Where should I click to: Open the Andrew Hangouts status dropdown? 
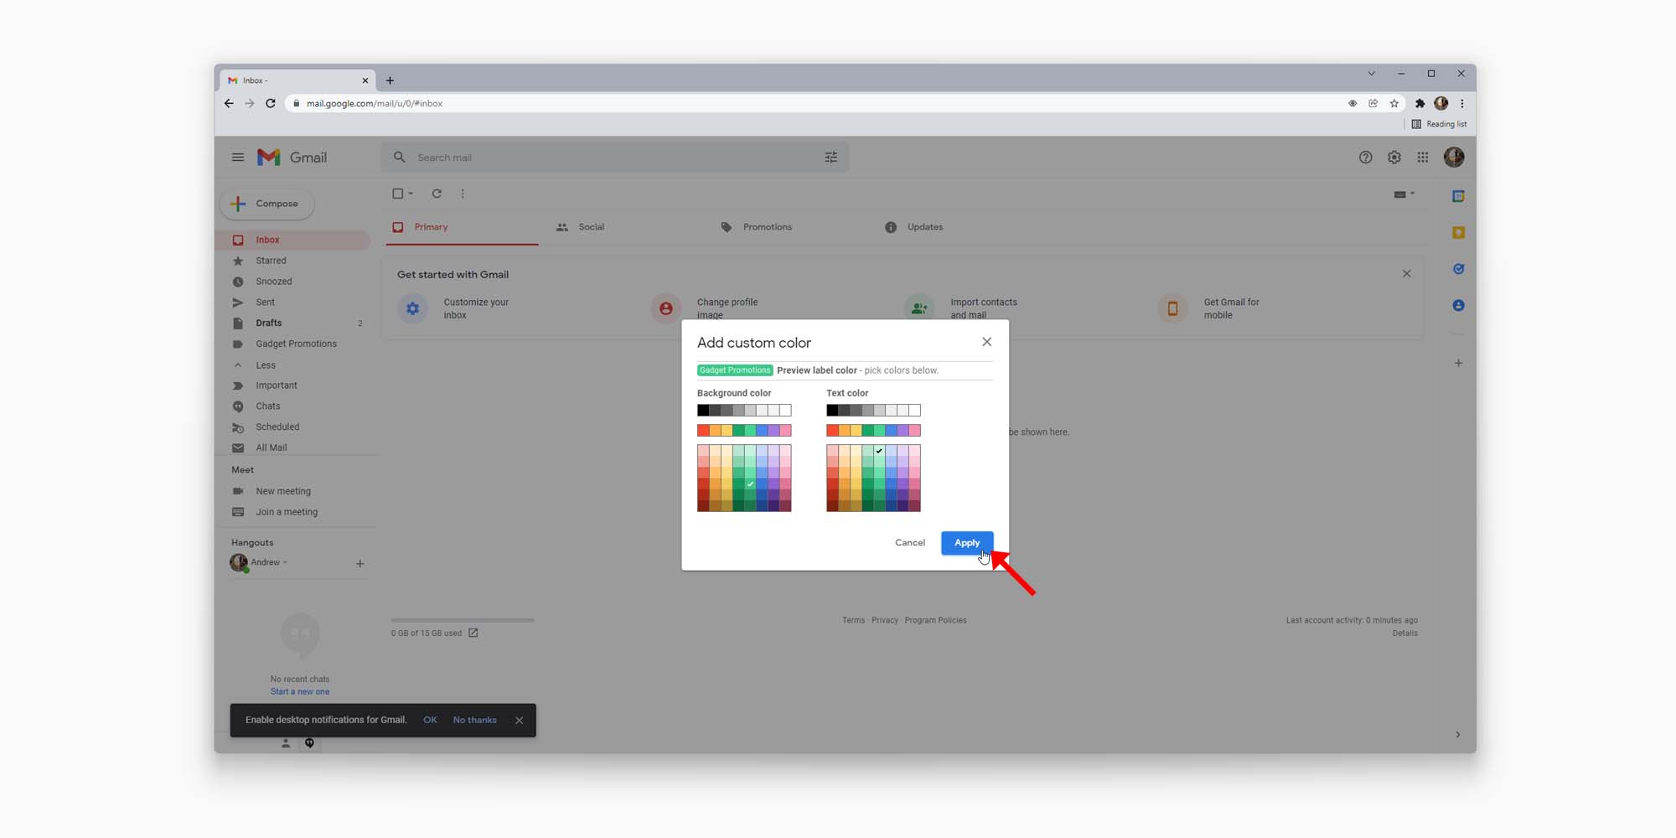[x=285, y=562]
